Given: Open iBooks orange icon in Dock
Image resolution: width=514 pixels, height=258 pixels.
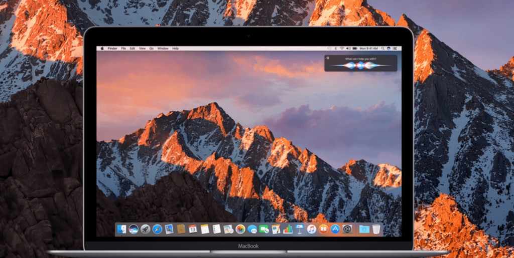Looking at the screenshot, I should pyautogui.click(x=324, y=229).
